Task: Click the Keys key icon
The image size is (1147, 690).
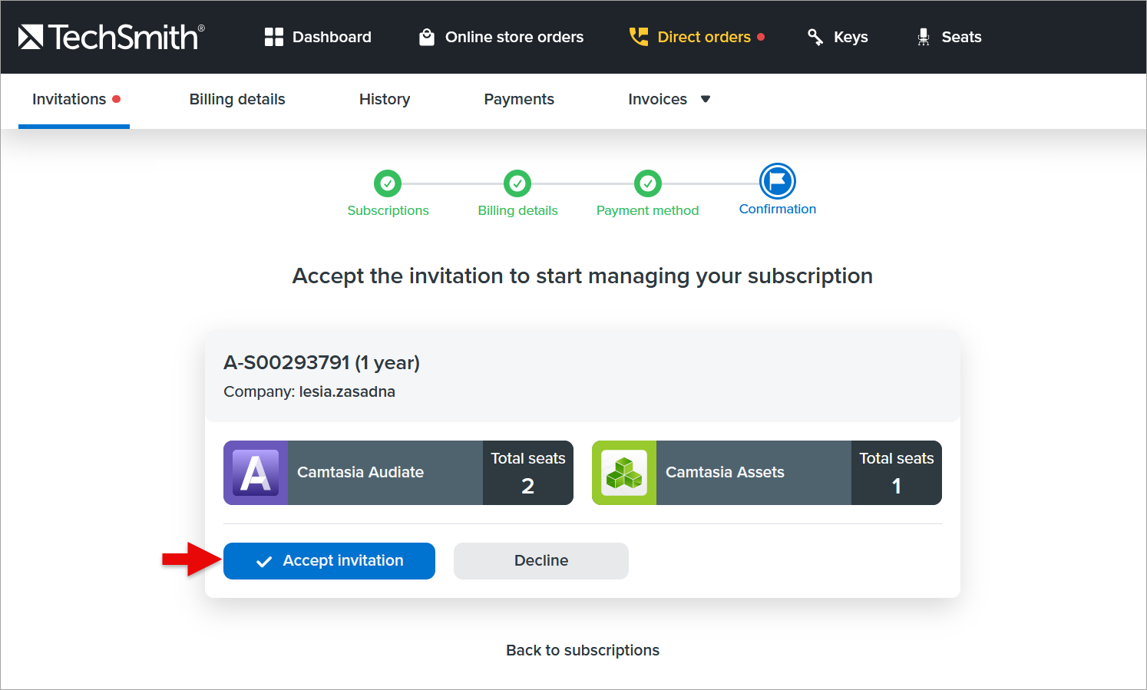Action: point(815,37)
